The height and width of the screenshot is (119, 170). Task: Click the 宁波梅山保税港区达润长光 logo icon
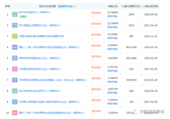pyautogui.click(x=15, y=102)
